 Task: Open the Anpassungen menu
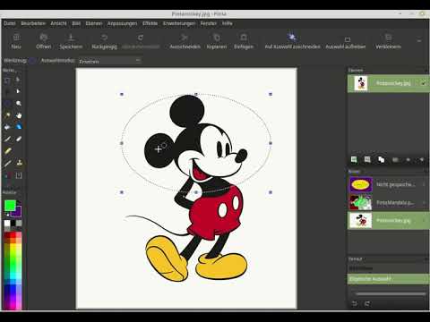(122, 23)
